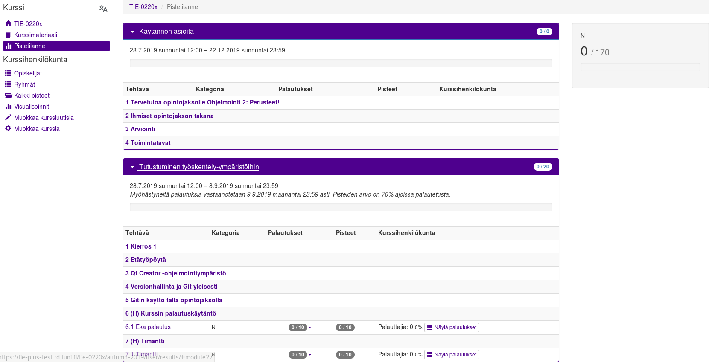
Task: Click the Kurssi sidebar heading
Action: [x=14, y=8]
